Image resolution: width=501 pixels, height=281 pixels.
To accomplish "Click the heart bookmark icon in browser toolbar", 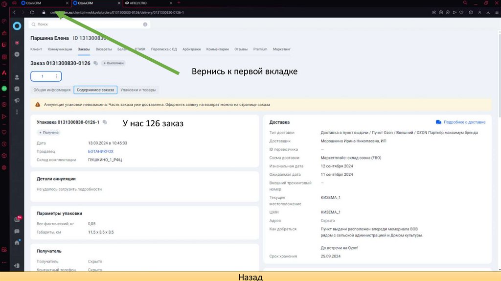I will point(461,12).
